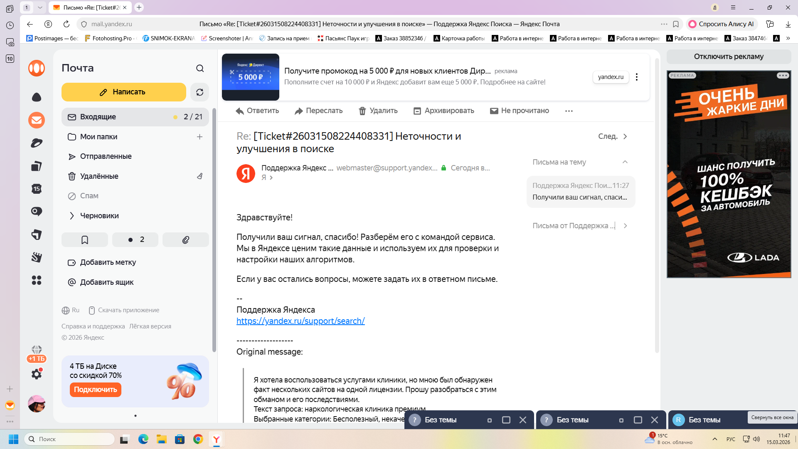Click the Archive icon in message toolbar

417,111
